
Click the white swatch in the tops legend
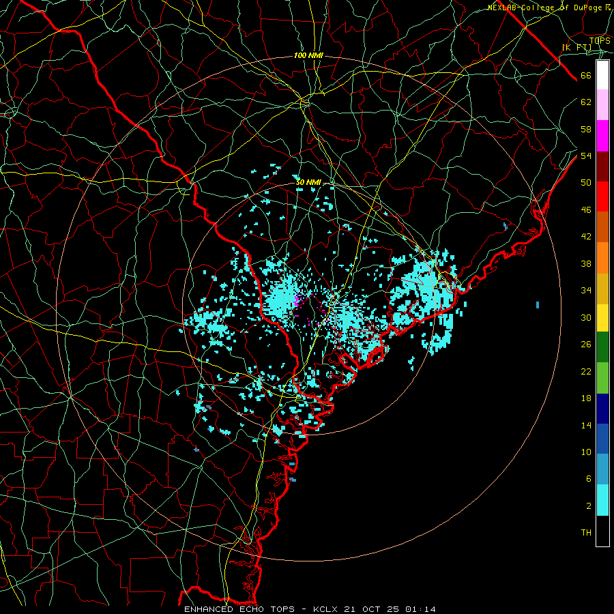click(602, 75)
